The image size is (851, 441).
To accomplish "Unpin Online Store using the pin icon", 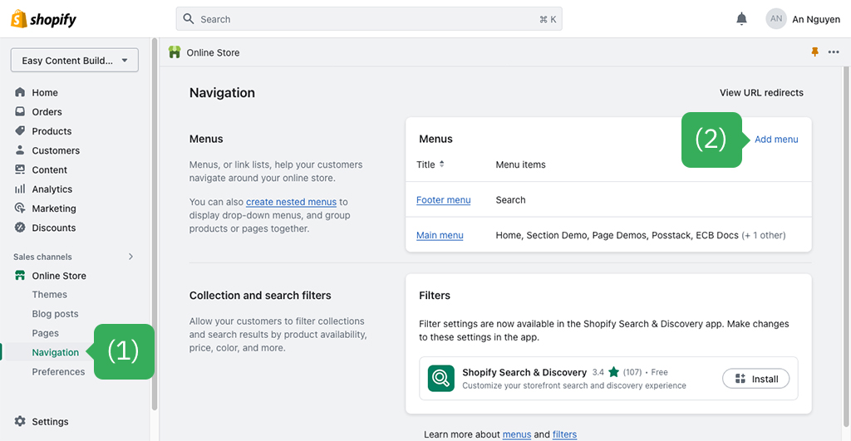I will (x=814, y=52).
